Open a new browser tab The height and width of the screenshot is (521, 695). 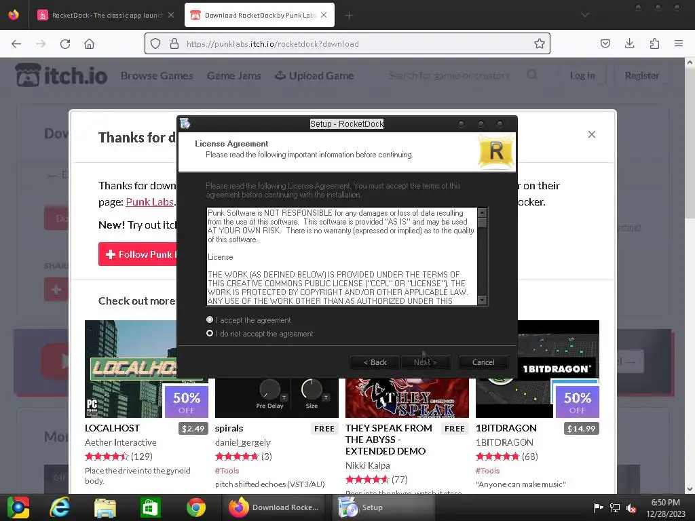(350, 16)
